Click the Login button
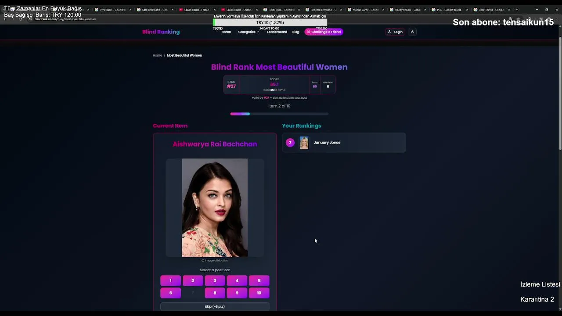Viewport: 562px width, 316px height. coord(395,32)
